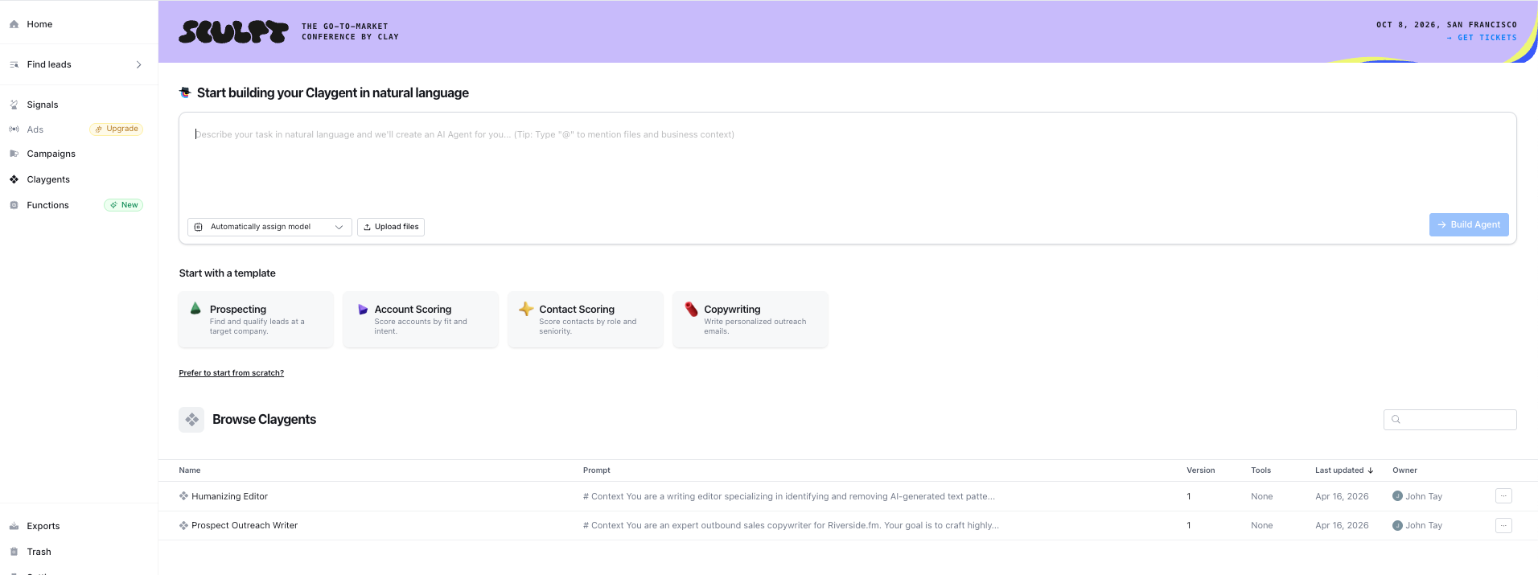The width and height of the screenshot is (1538, 575).
Task: Click Apr 16, 2026 in Humanizing Editor row
Action: [1342, 496]
